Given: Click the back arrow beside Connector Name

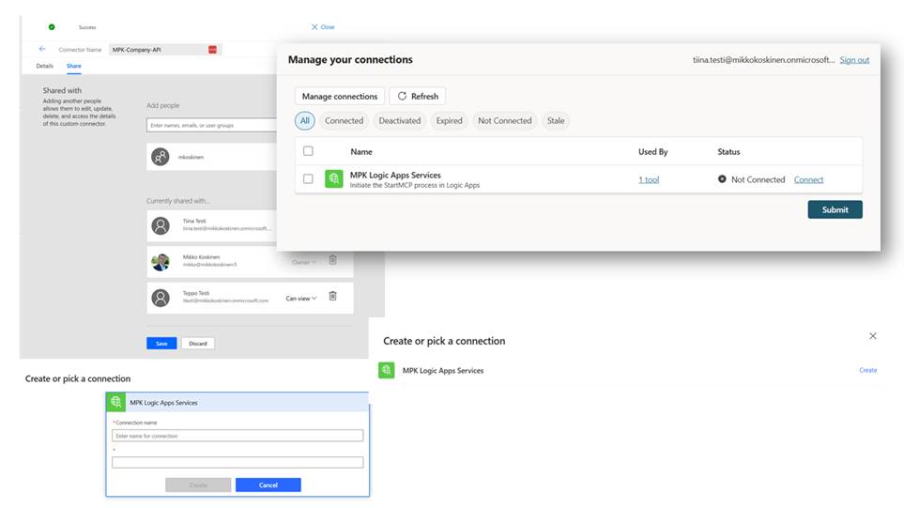Looking at the screenshot, I should coord(41,49).
